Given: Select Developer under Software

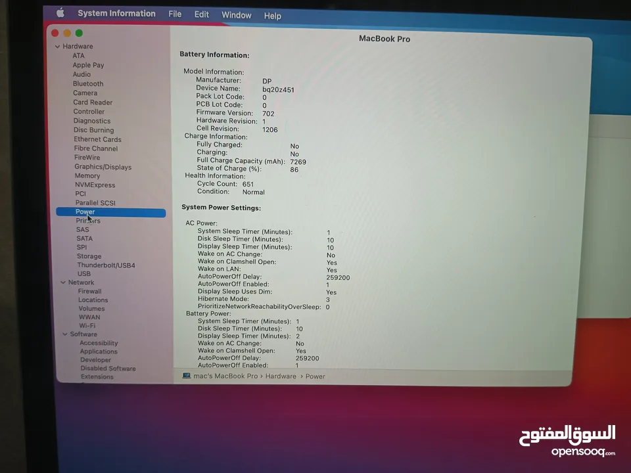Looking at the screenshot, I should pyautogui.click(x=95, y=360).
